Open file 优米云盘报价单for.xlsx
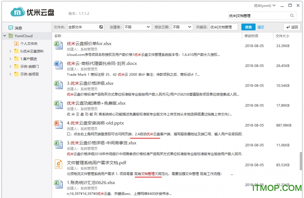 pos(89,44)
